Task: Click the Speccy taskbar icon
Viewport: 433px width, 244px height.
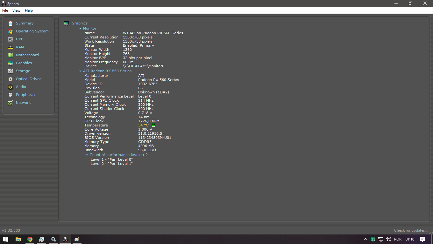Action: [65, 239]
